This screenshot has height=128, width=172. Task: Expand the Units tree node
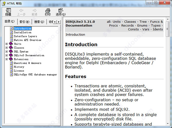(7, 44)
